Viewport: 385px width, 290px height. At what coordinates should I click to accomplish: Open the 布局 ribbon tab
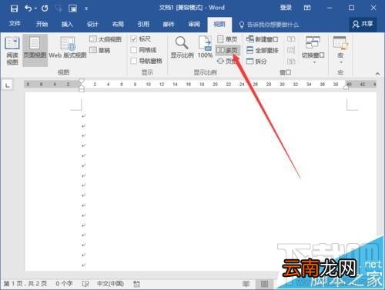(x=118, y=24)
